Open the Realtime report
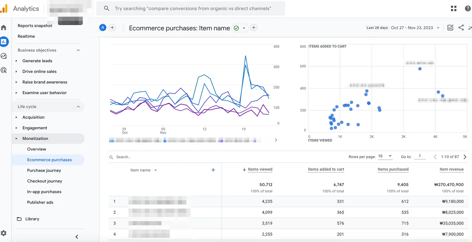Screen dimensions: 472x242 (x=26, y=36)
